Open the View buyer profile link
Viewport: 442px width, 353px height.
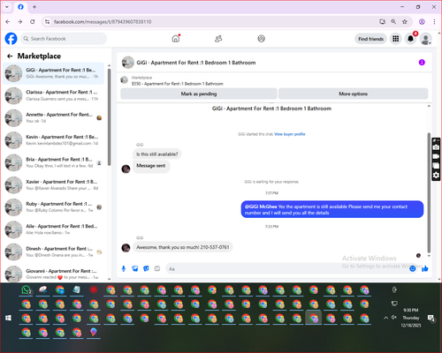pos(290,134)
